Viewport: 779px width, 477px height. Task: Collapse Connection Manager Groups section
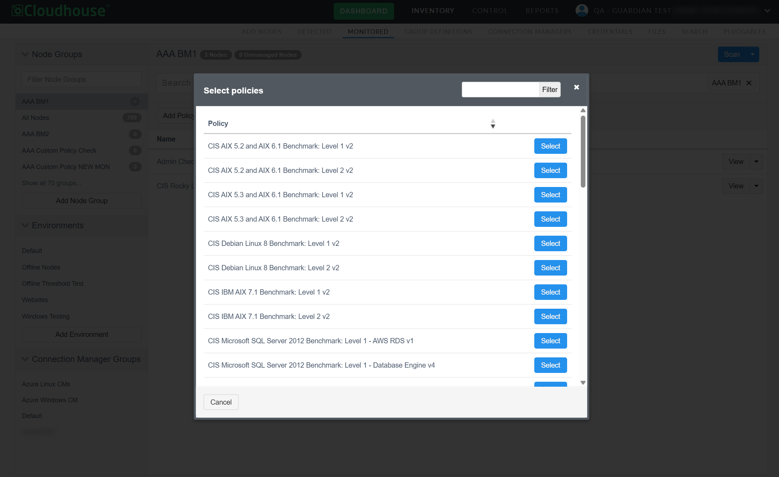coord(25,359)
